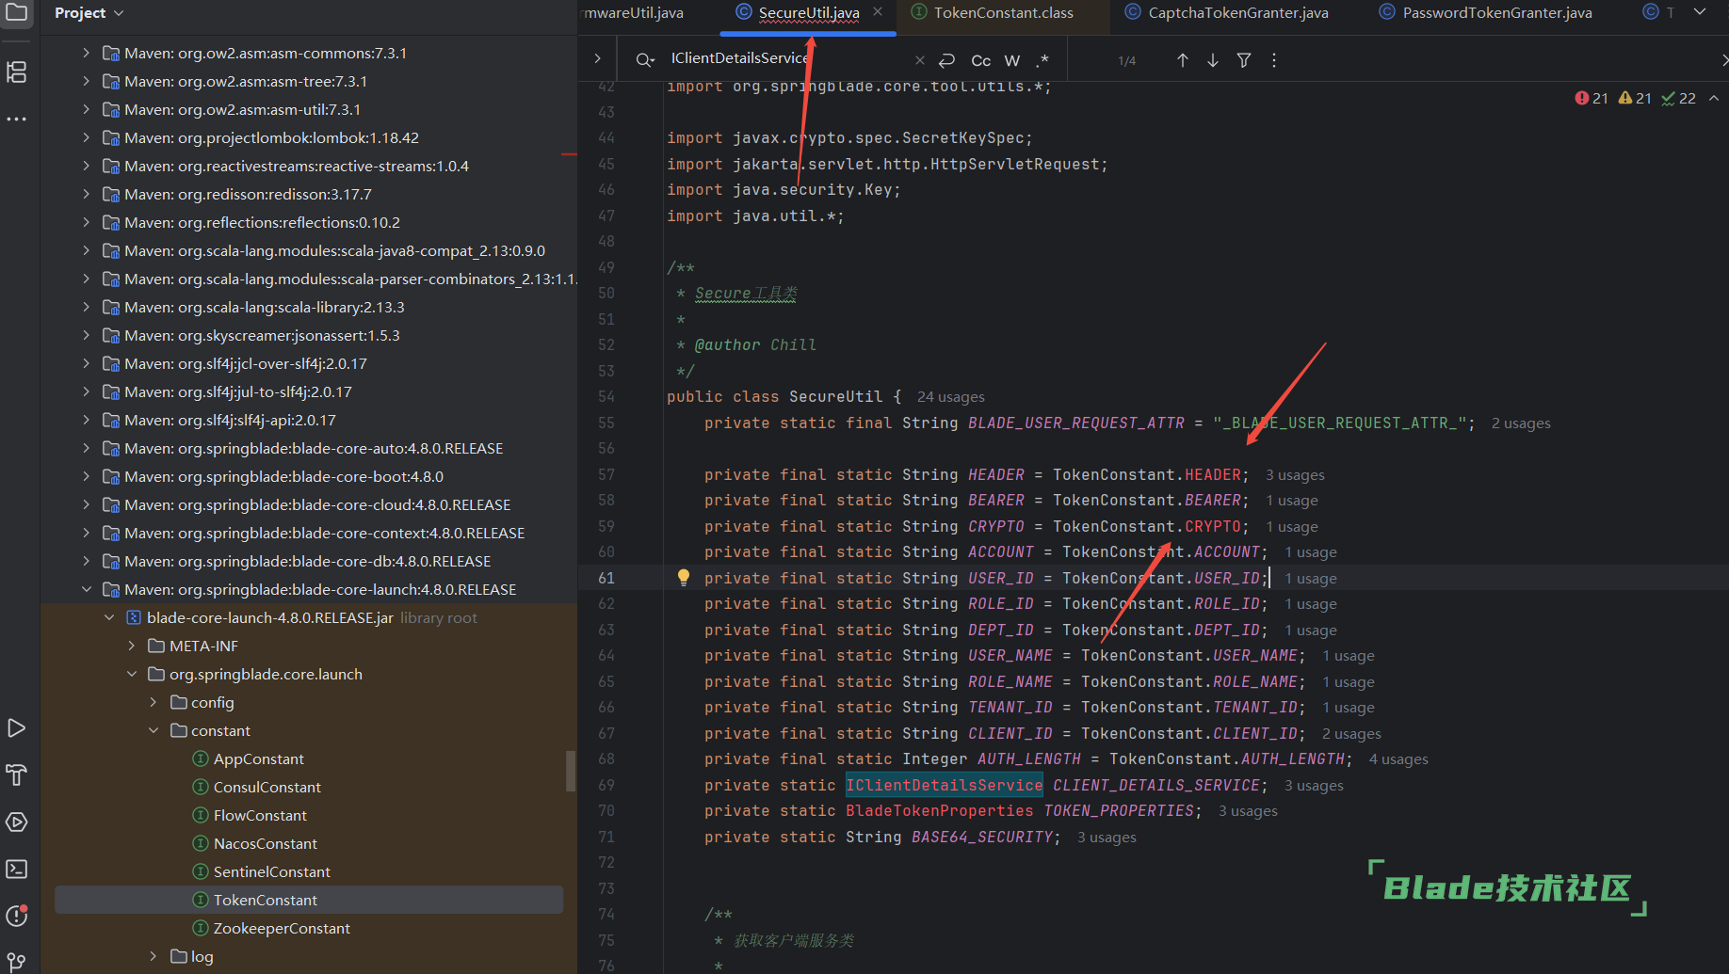
Task: Collapse the constant folder
Action: point(154,730)
